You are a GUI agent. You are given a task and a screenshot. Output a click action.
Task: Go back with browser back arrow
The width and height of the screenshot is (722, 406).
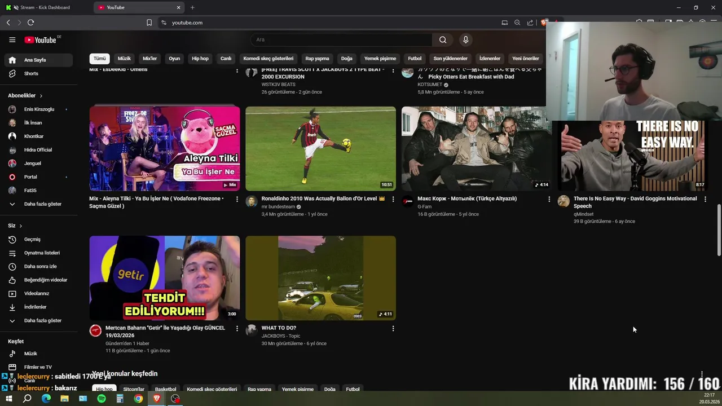(8, 23)
